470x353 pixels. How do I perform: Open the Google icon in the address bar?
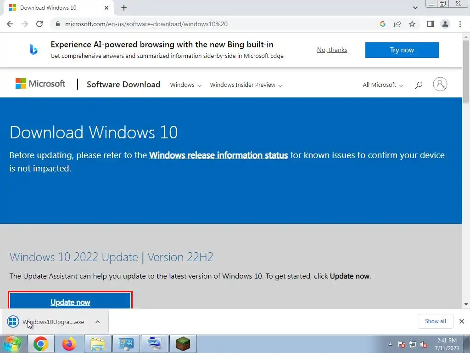click(x=382, y=24)
